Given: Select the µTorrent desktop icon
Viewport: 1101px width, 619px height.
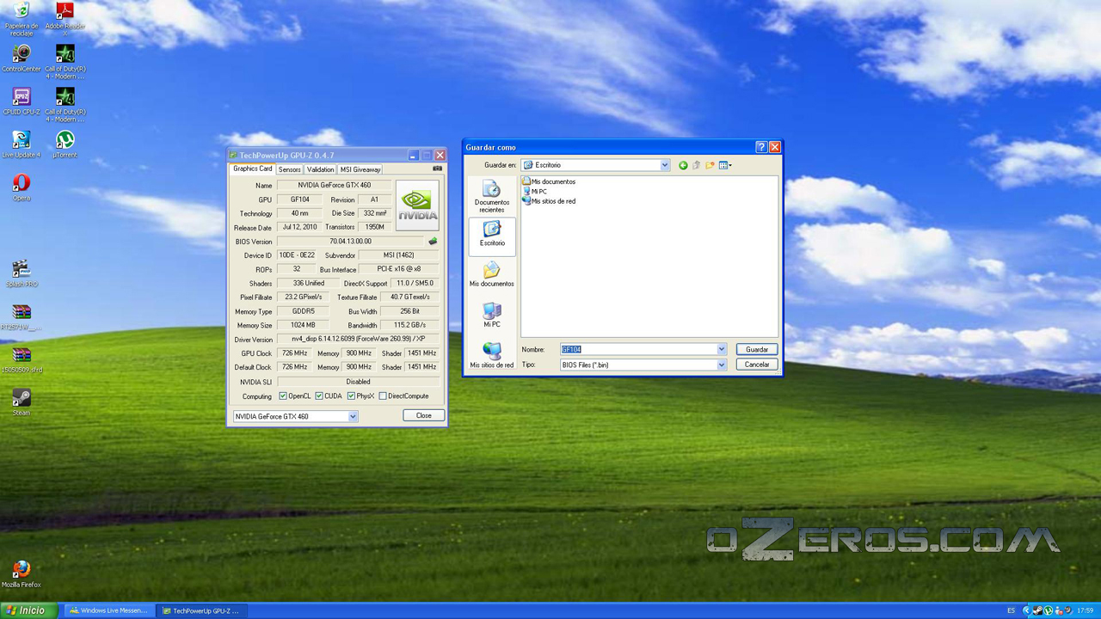Looking at the screenshot, I should (65, 144).
